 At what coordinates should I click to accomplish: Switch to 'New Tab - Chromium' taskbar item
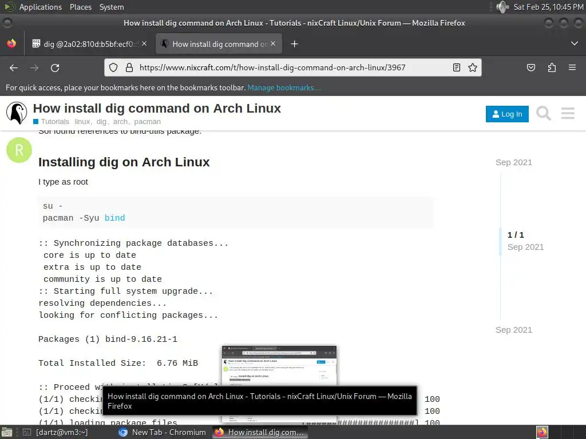tap(162, 432)
